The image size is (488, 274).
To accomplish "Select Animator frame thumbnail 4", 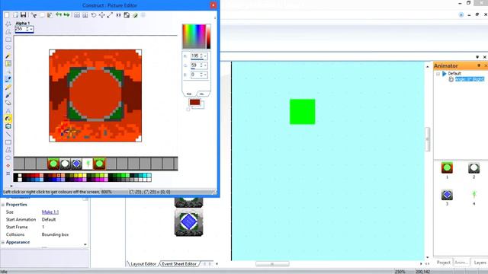I will coord(474,195).
